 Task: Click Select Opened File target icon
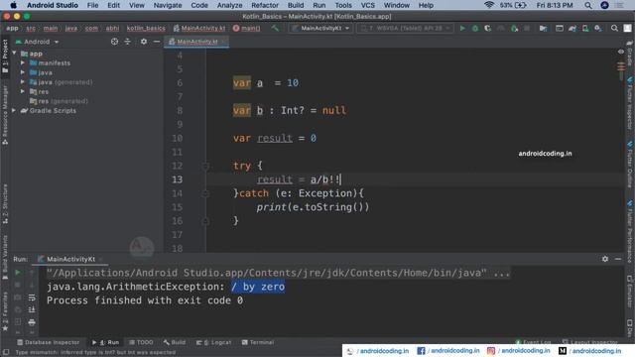click(115, 42)
